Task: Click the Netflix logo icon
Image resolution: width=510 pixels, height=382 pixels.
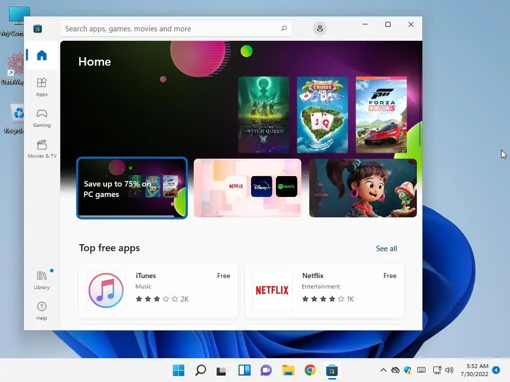Action: [x=272, y=290]
